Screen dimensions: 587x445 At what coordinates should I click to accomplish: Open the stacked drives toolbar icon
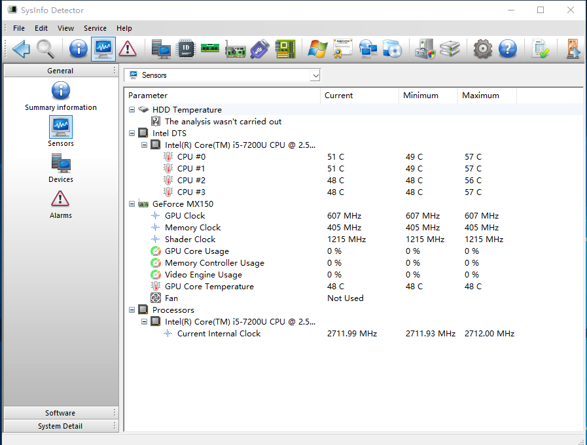450,49
